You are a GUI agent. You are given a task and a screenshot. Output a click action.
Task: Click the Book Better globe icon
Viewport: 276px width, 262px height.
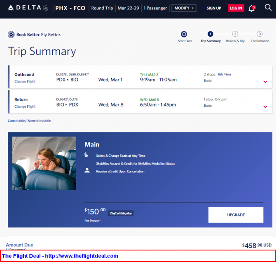[x=11, y=35]
